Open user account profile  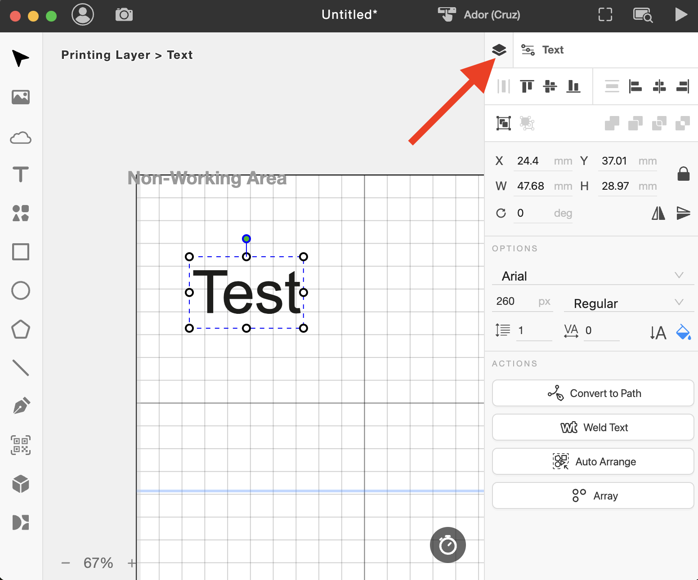click(x=83, y=15)
